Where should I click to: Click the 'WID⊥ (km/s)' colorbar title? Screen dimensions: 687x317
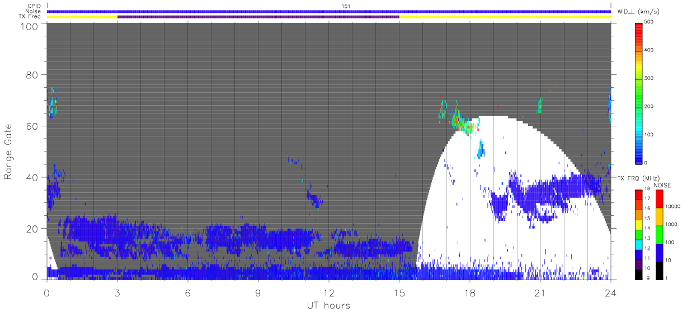(638, 12)
